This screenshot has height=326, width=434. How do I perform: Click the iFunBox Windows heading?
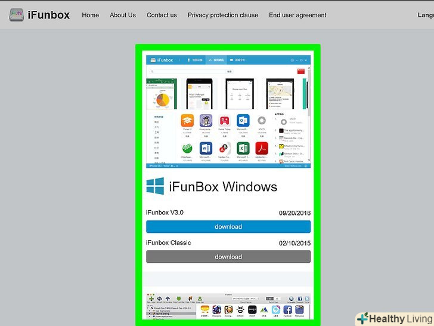pyautogui.click(x=223, y=186)
